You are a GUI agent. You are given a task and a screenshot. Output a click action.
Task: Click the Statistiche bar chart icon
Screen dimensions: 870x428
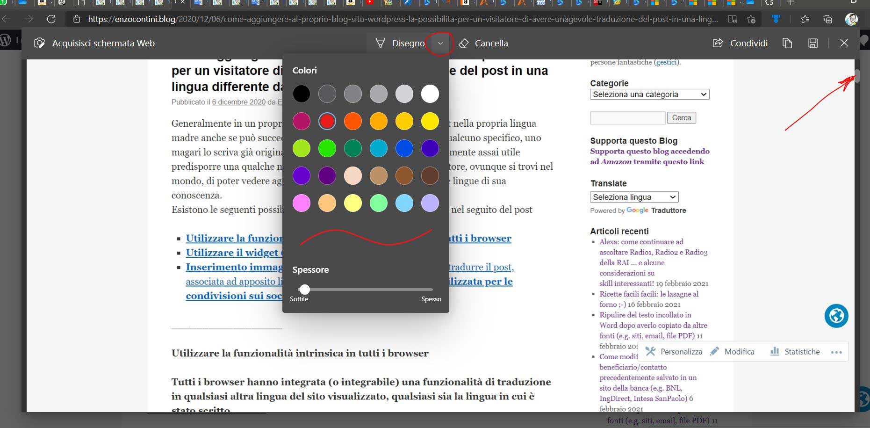(x=775, y=351)
